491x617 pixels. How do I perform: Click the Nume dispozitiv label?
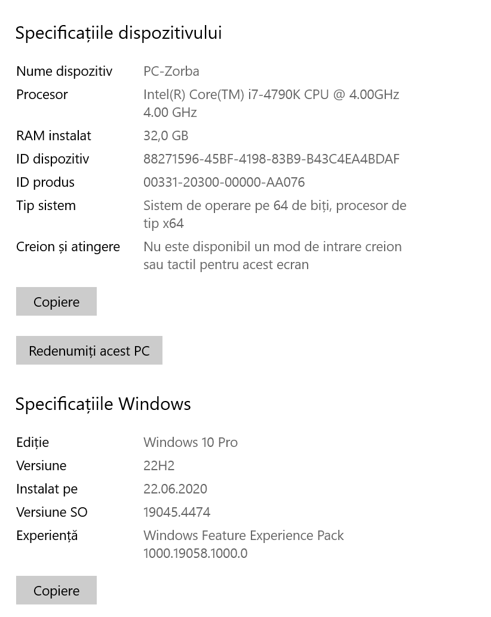coord(65,72)
